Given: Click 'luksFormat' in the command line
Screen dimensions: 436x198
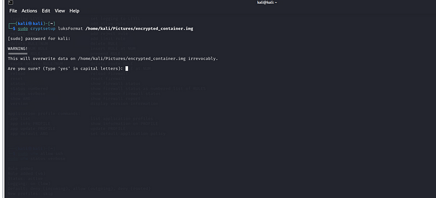Looking at the screenshot, I should click(70, 29).
